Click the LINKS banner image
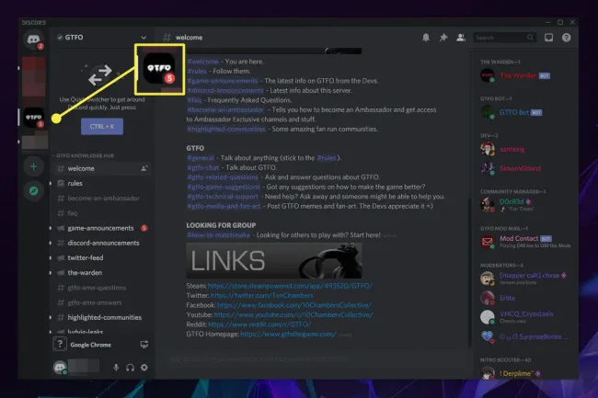This screenshot has width=598, height=398. click(x=274, y=260)
